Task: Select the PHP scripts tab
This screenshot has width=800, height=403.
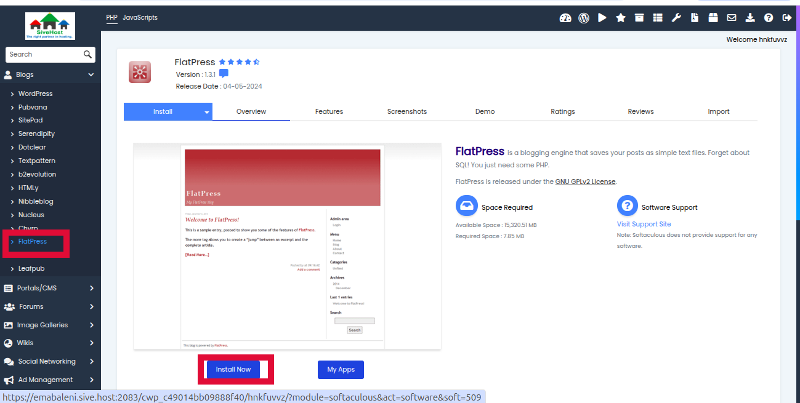Action: (111, 17)
